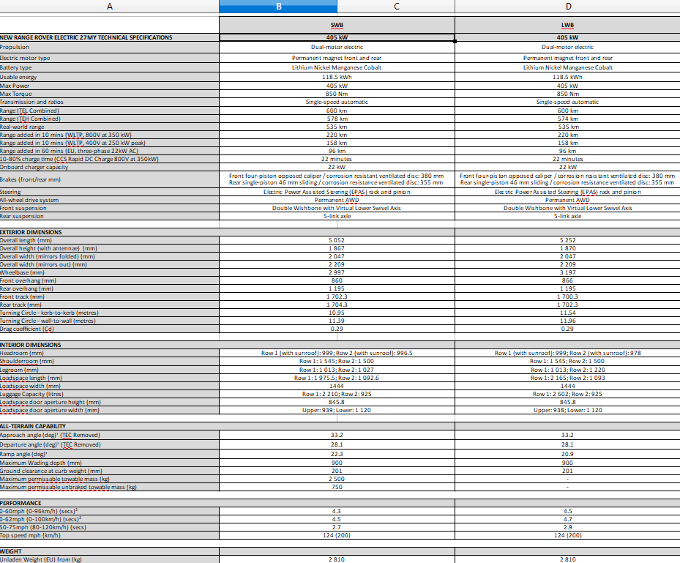This screenshot has width=680, height=563.
Task: Select column A header
Action: pos(109,6)
